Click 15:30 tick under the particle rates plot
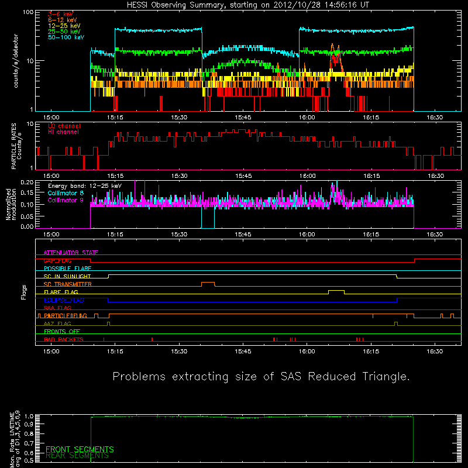Screen dimensions: 468x468 (179, 176)
